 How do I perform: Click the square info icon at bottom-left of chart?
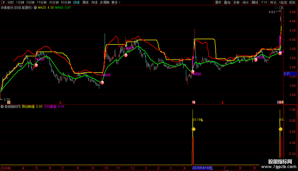click(x=9, y=102)
